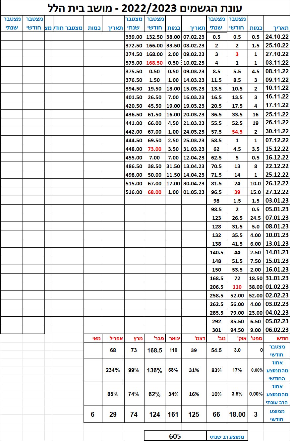Select the multi-year average cell 605
The height and width of the screenshot is (441, 290).
pos(175,436)
